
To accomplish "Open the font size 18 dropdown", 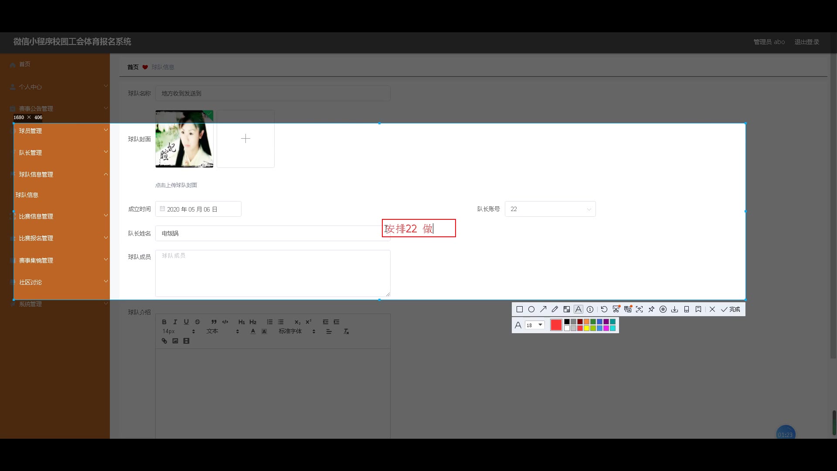I will (x=535, y=325).
